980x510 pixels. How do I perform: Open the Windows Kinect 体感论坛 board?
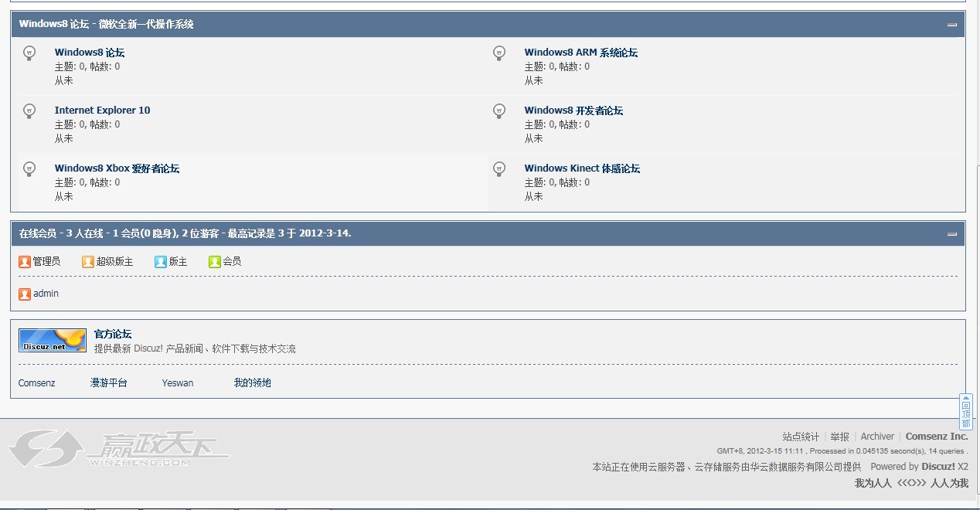[x=582, y=168]
